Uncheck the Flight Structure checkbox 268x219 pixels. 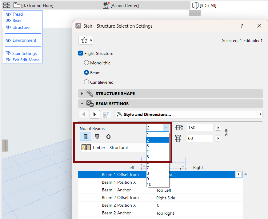pyautogui.click(x=81, y=53)
